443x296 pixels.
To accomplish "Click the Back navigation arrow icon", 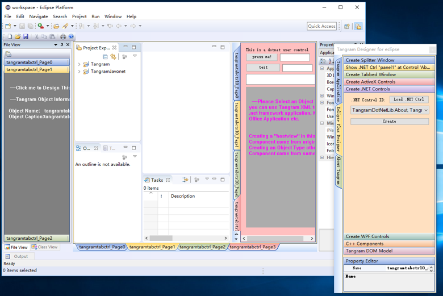I will click(x=119, y=26).
